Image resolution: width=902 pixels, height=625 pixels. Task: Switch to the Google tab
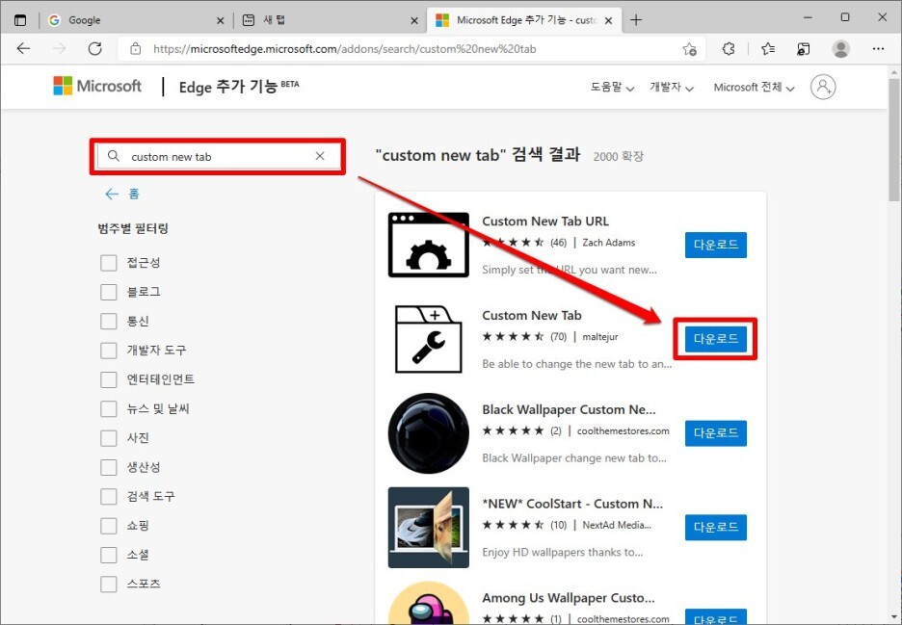tap(135, 20)
